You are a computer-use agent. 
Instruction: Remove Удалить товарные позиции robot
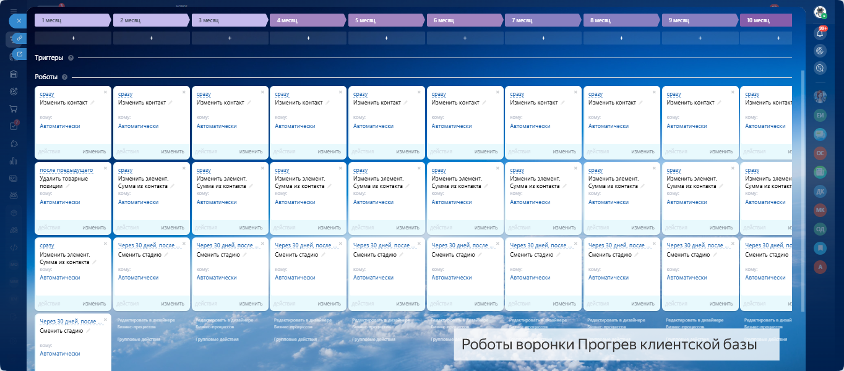point(106,168)
